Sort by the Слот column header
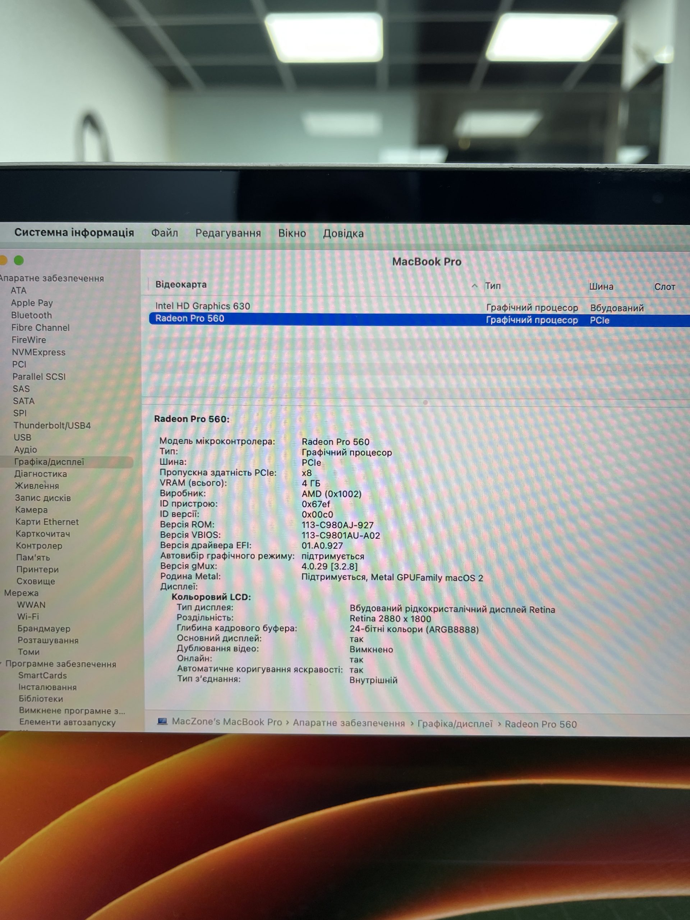Image resolution: width=690 pixels, height=920 pixels. 664,286
